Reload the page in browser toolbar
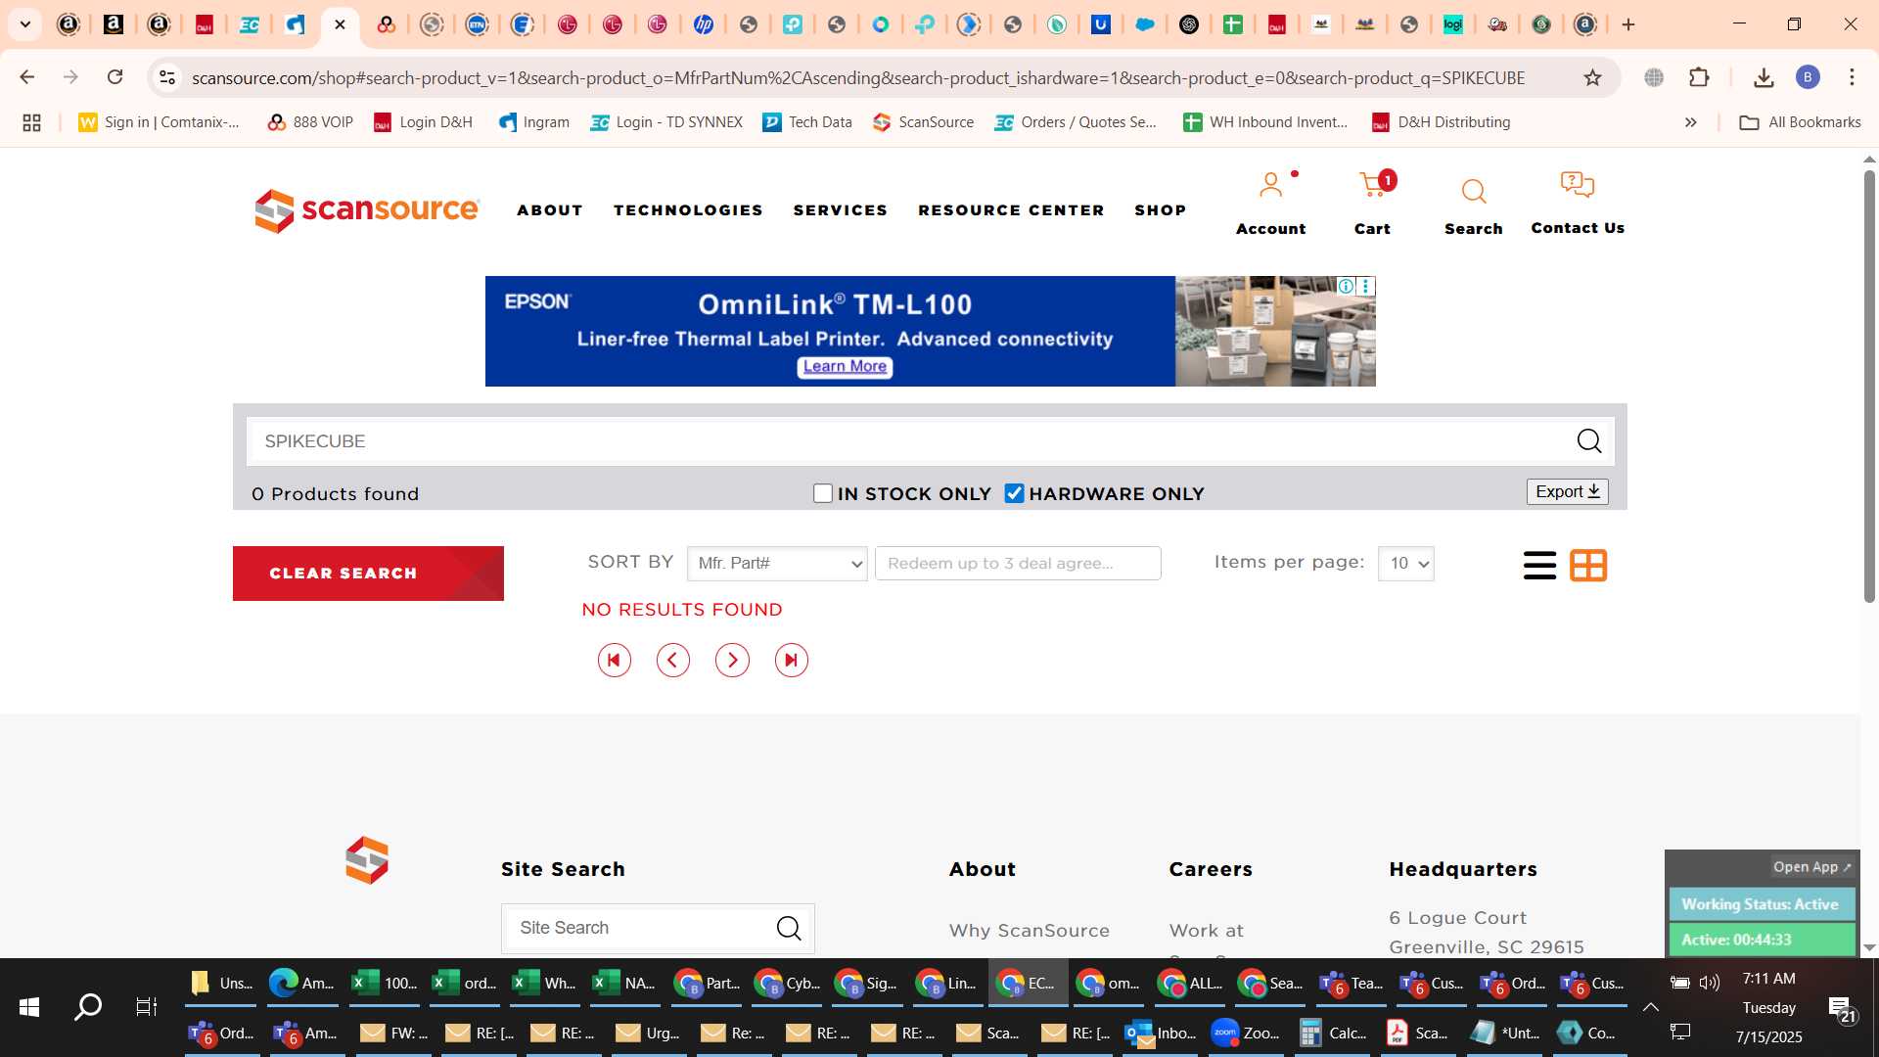 click(x=115, y=77)
